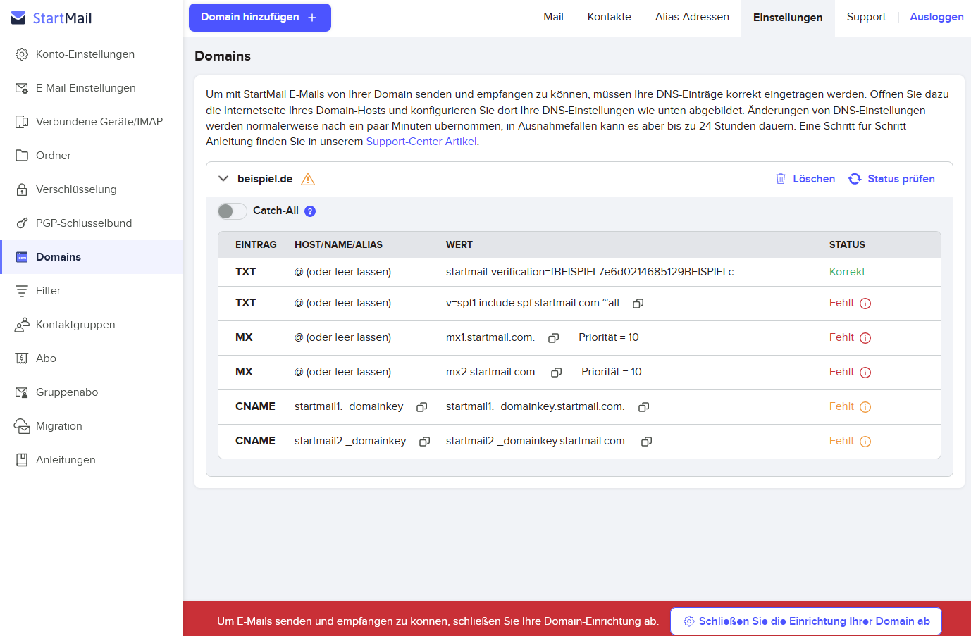971x636 pixels.
Task: Click the warning triangle next to beispiel.de
Action: coord(308,180)
